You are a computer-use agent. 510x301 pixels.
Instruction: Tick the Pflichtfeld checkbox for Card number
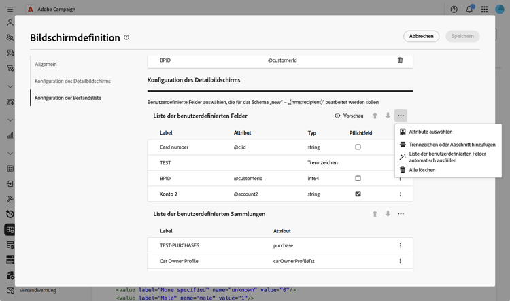(x=358, y=147)
